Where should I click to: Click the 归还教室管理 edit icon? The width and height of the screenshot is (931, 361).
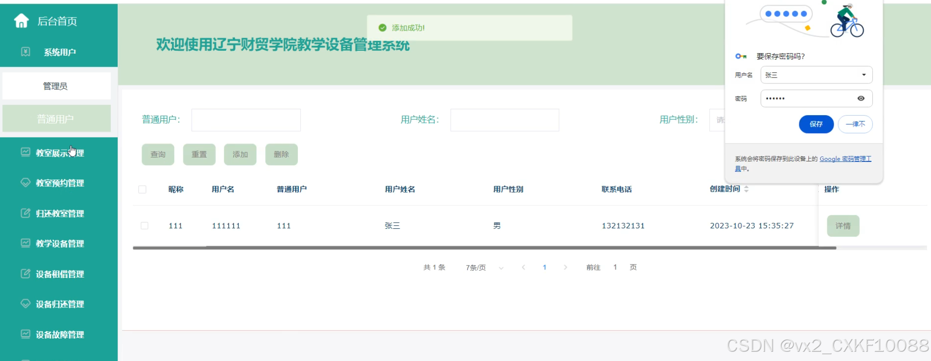pyautogui.click(x=25, y=213)
